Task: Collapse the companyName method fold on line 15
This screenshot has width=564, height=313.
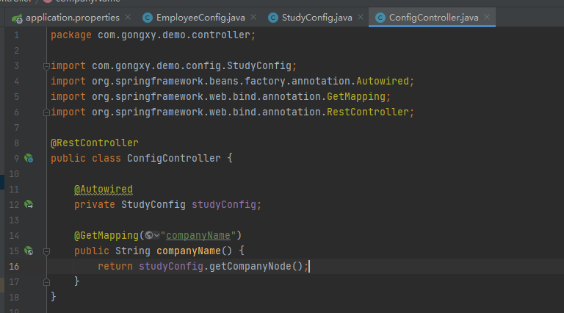Action: [x=46, y=251]
